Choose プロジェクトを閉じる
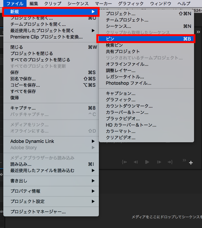 pos(51,54)
